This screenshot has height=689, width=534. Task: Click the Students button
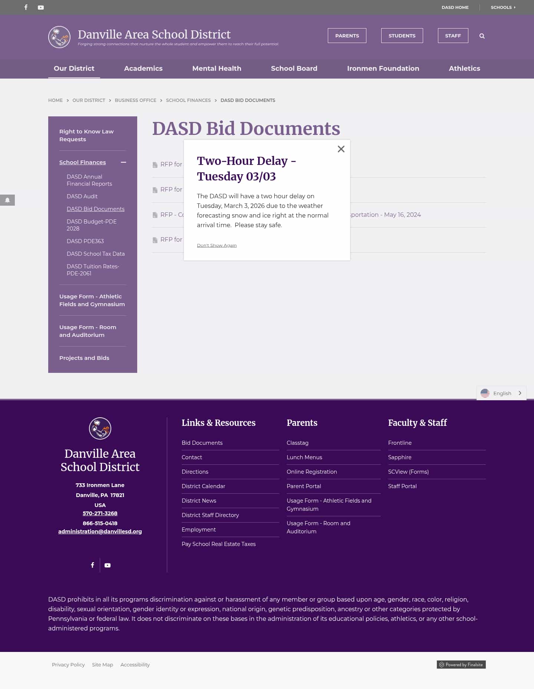point(402,36)
